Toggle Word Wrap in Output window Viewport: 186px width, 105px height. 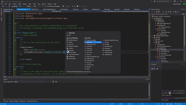[56, 82]
